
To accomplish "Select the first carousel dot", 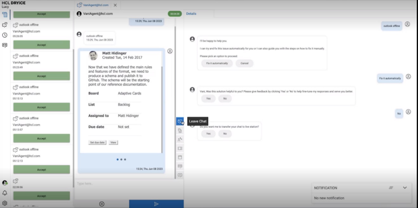I will pyautogui.click(x=117, y=159).
